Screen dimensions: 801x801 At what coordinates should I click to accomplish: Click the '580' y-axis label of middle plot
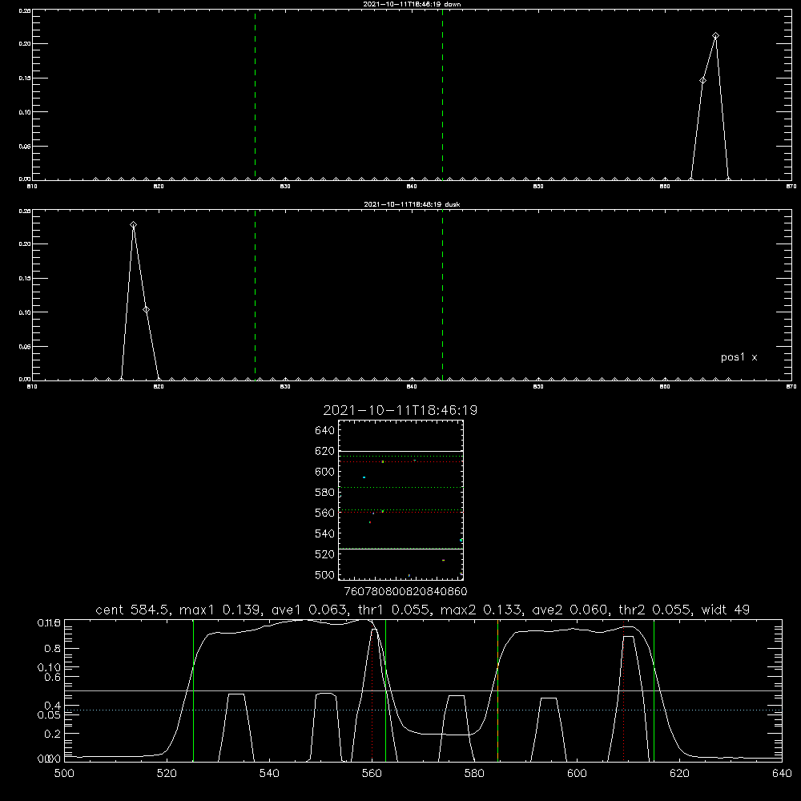pyautogui.click(x=325, y=493)
